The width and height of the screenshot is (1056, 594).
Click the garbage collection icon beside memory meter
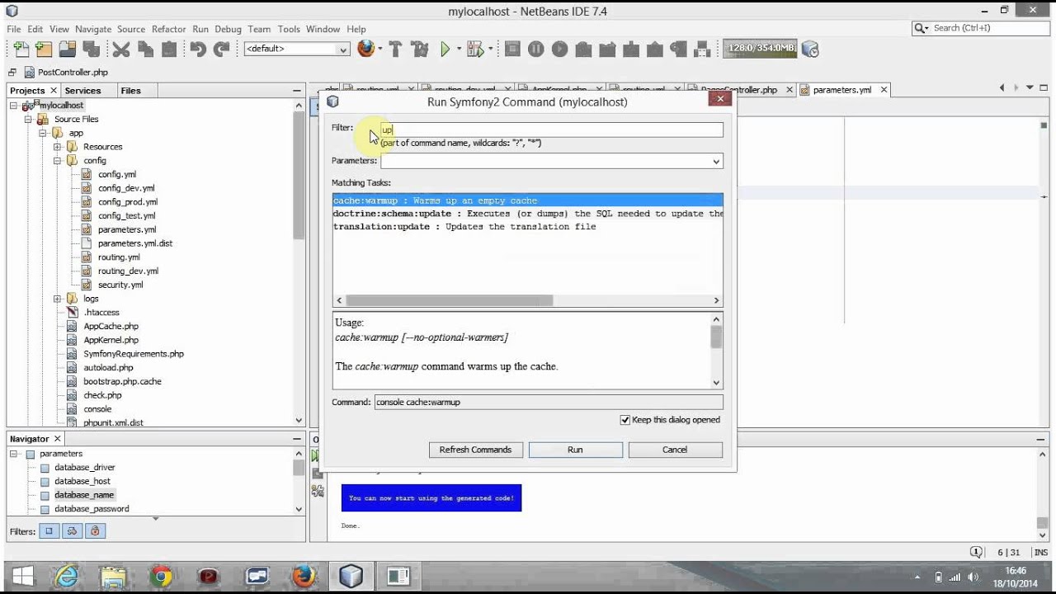[810, 49]
